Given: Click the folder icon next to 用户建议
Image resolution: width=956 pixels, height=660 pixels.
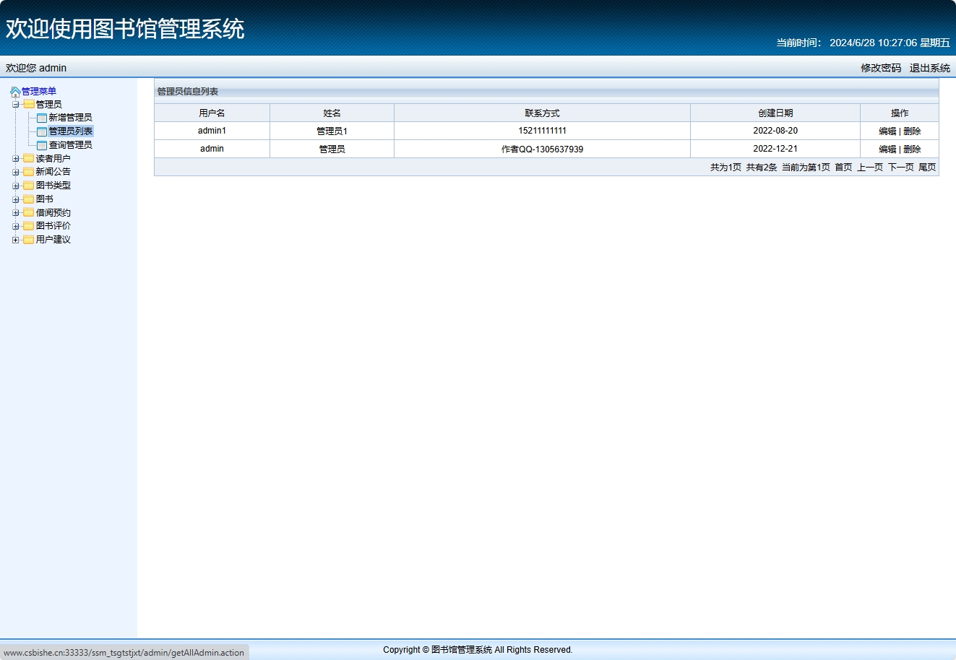Looking at the screenshot, I should pos(29,240).
